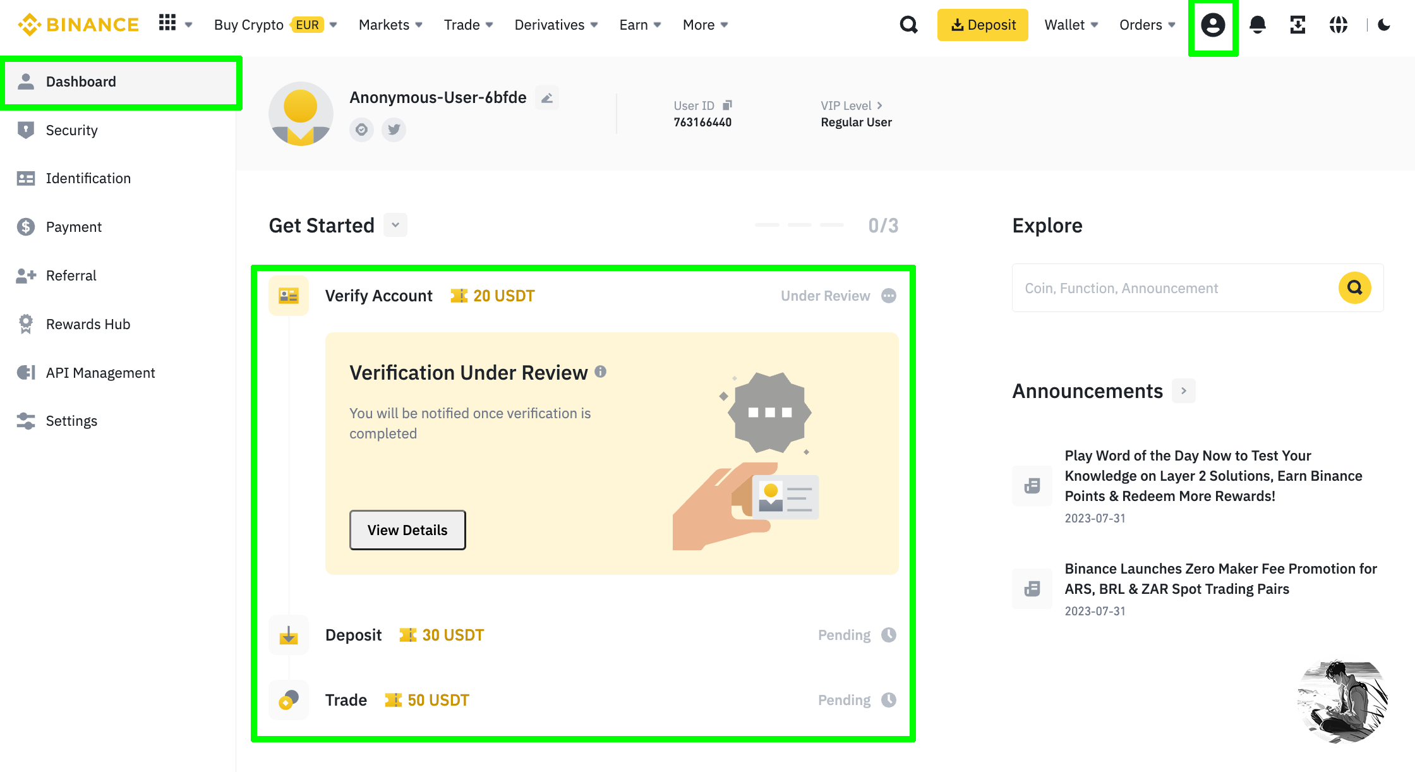The width and height of the screenshot is (1415, 772).
Task: Open Security in the sidebar
Action: click(72, 130)
